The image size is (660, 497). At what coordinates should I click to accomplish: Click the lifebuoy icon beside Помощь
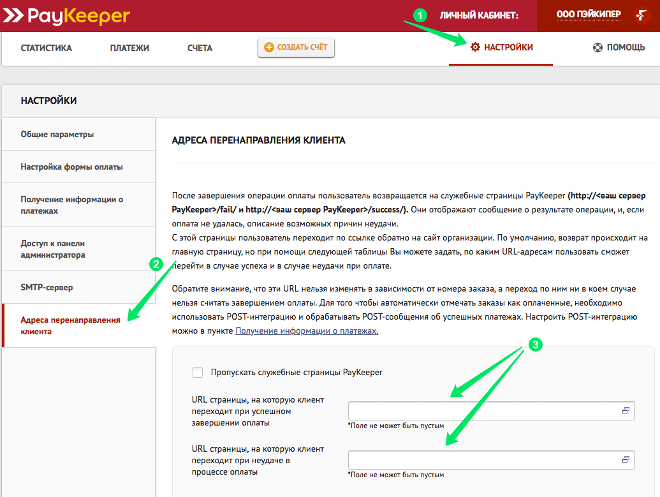coord(598,47)
